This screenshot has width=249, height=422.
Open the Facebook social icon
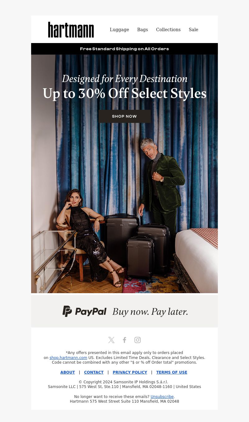pos(125,340)
